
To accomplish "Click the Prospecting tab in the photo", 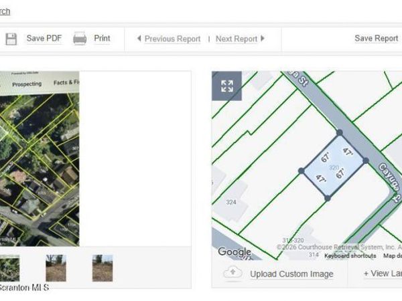I will pos(27,84).
